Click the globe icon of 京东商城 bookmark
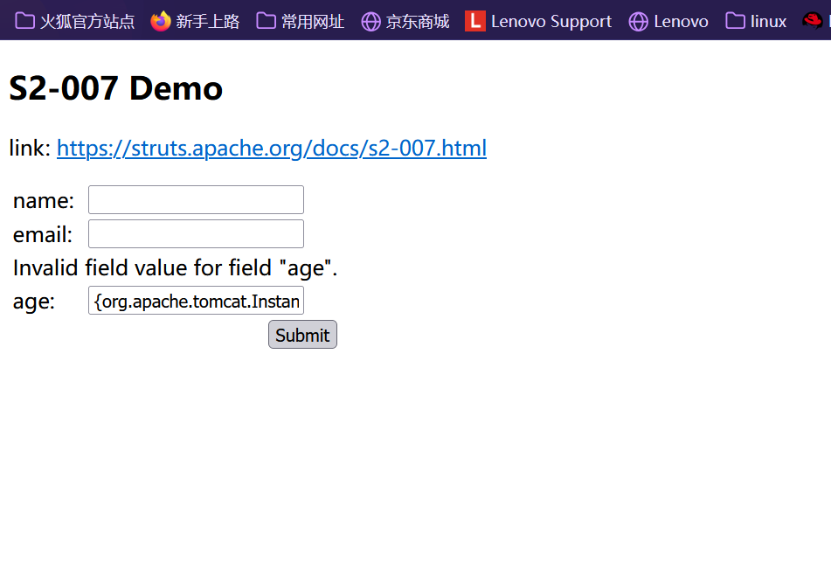831x562 pixels. 370,21
